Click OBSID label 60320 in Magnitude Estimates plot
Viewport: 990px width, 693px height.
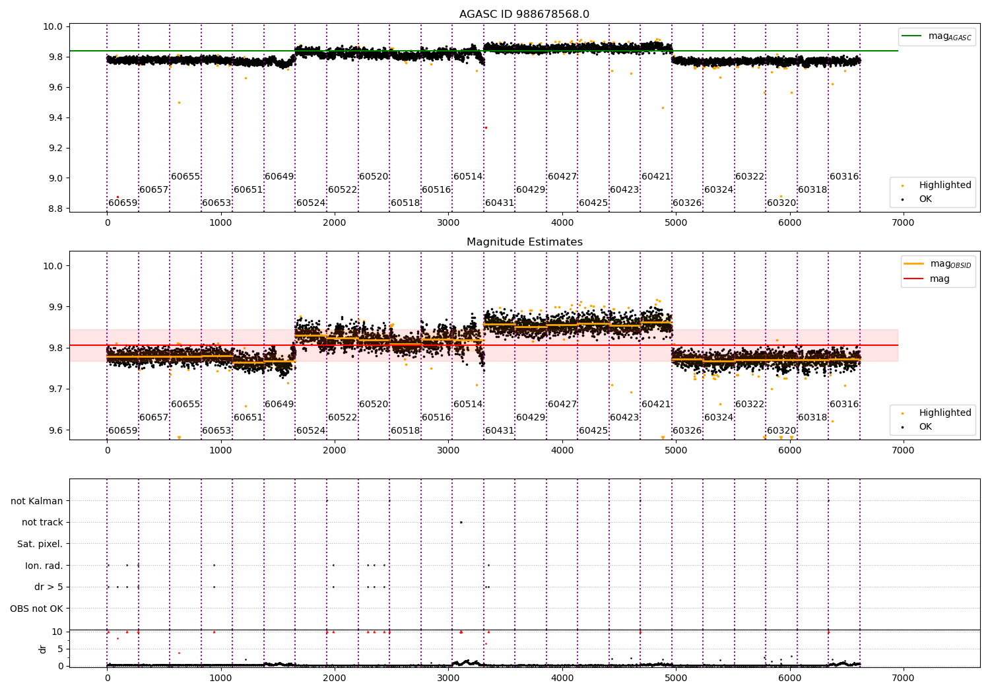781,431
